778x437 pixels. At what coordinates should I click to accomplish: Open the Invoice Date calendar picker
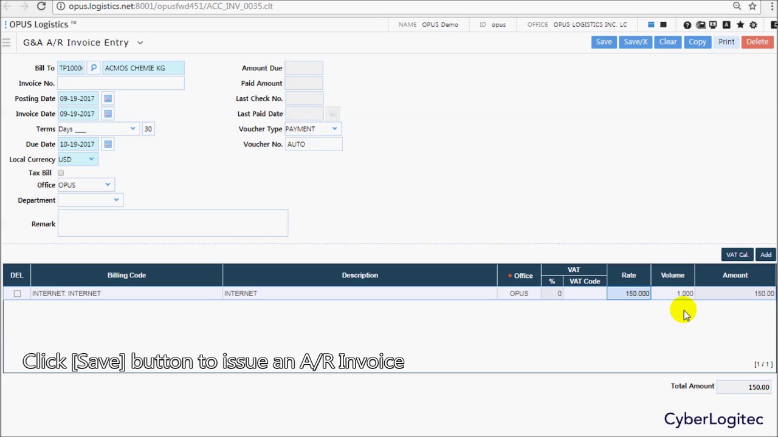[x=108, y=113]
